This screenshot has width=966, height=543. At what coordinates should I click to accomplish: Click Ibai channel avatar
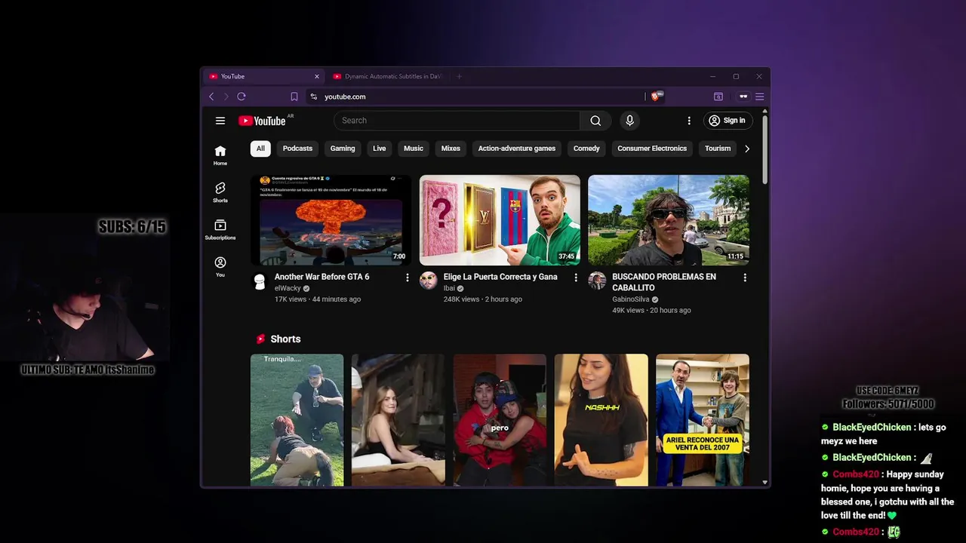(x=429, y=281)
